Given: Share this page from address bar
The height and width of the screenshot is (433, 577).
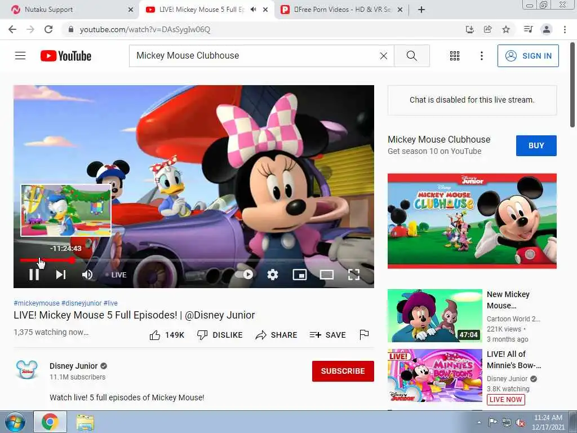Looking at the screenshot, I should coord(487,29).
